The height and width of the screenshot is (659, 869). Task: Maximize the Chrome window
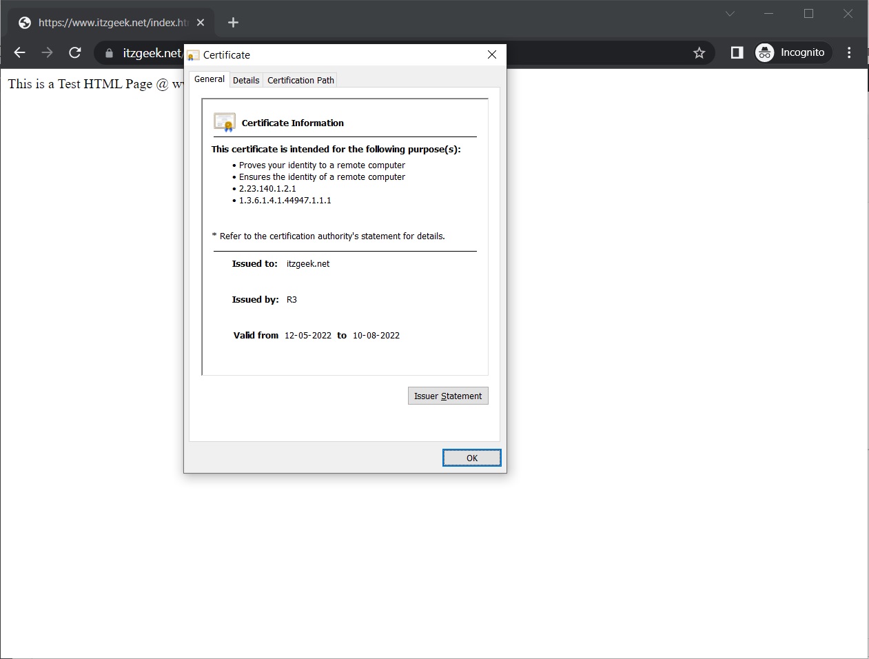(x=809, y=14)
